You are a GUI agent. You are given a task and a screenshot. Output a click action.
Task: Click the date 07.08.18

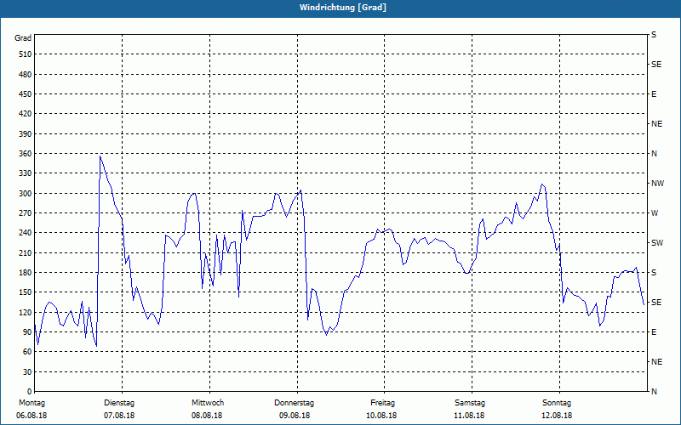coord(119,416)
